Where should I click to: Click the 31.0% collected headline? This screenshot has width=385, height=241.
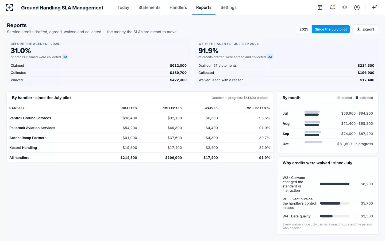(21, 51)
